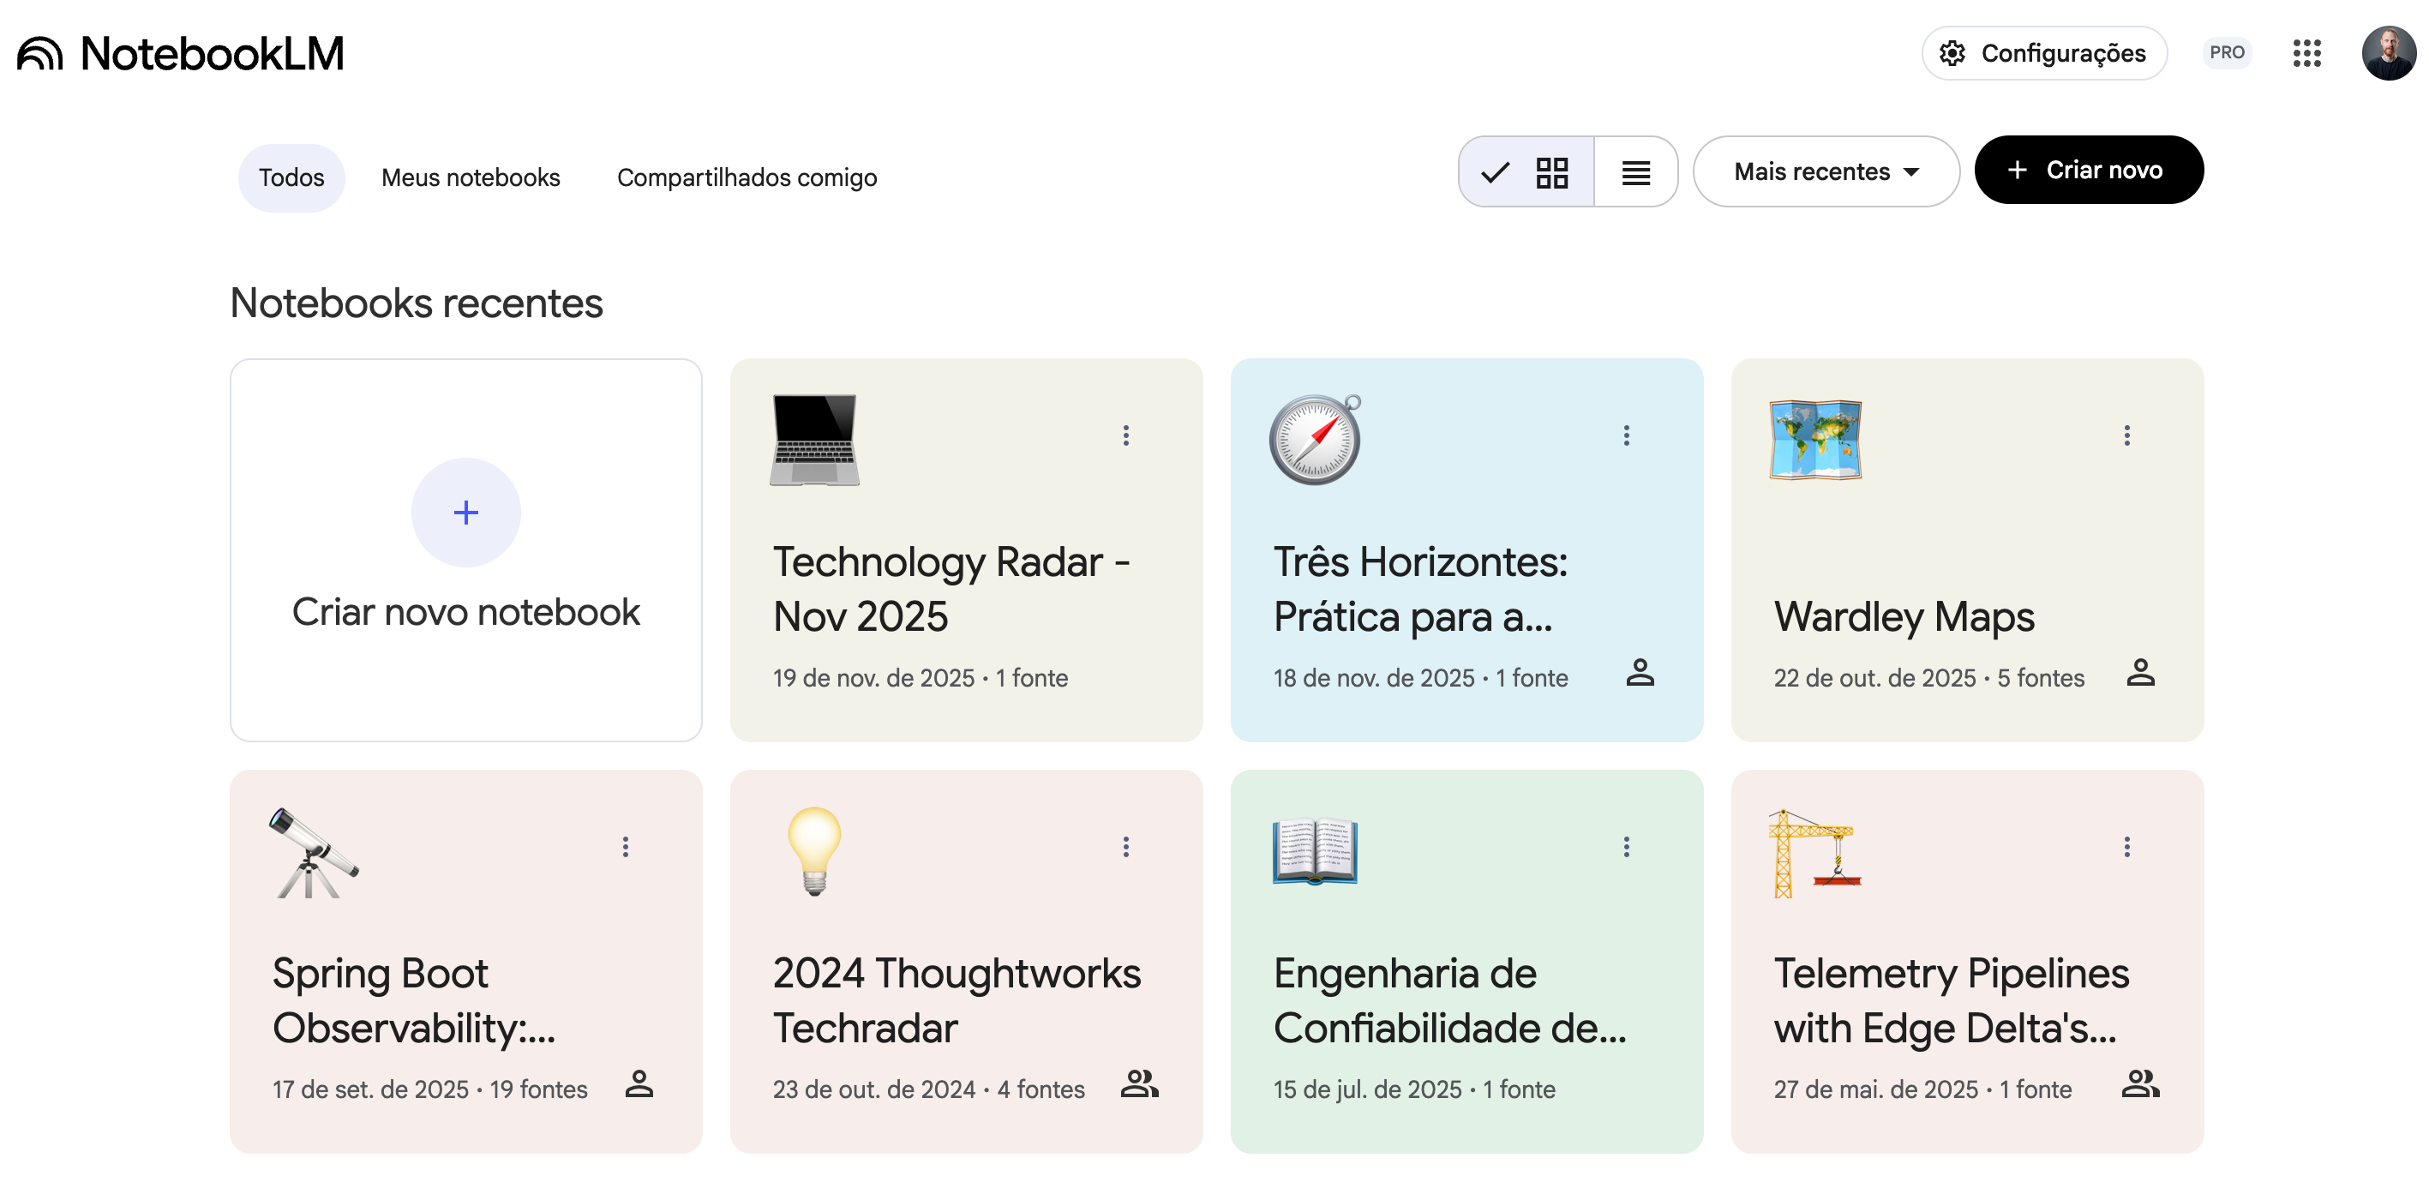Viewport: 2429px width, 1200px height.
Task: Open more options for Wardley Maps notebook
Action: [x=2126, y=435]
